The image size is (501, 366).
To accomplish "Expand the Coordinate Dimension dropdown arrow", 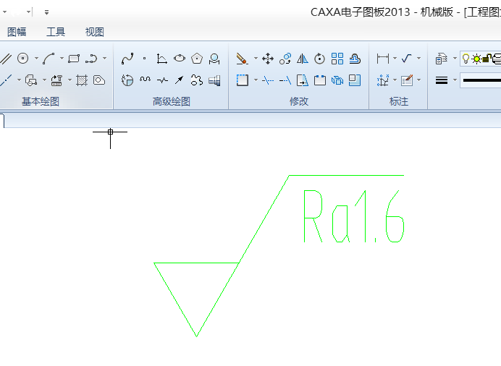I will click(x=395, y=80).
